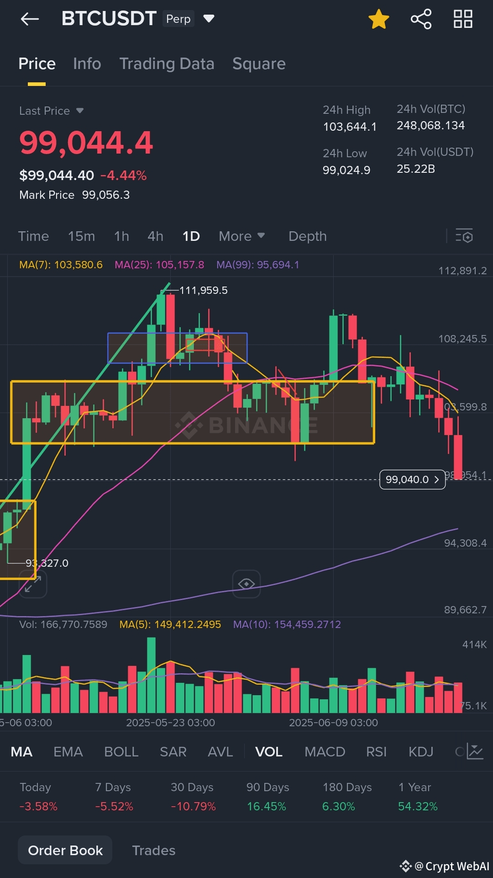Open the chart settings icon
Viewport: 493px width, 878px height.
click(x=464, y=236)
